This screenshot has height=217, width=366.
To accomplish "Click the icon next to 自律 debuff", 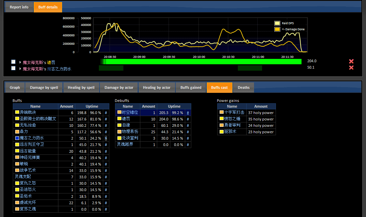I will pos(119,125).
